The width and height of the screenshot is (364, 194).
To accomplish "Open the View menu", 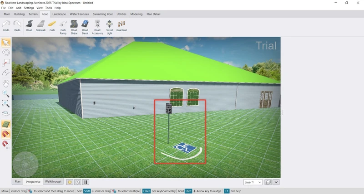I will [x=40, y=8].
